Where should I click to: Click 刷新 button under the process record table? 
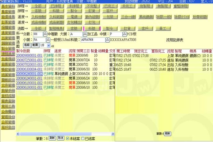[168, 133]
